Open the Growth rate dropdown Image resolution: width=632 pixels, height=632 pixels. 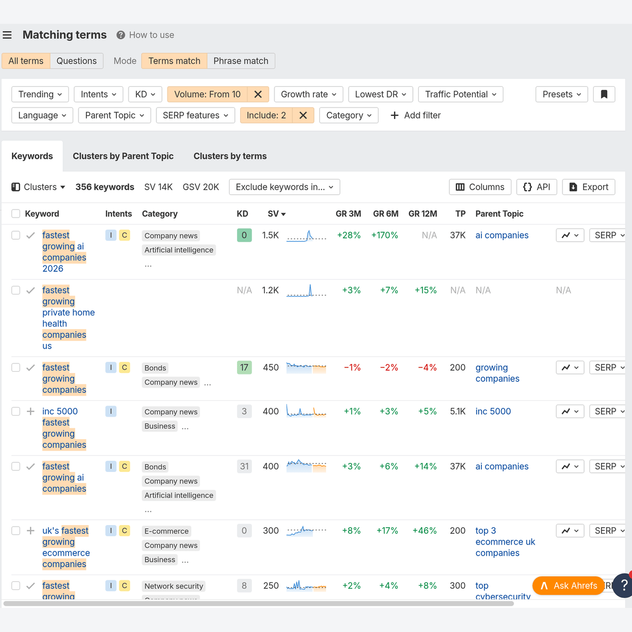click(x=309, y=94)
